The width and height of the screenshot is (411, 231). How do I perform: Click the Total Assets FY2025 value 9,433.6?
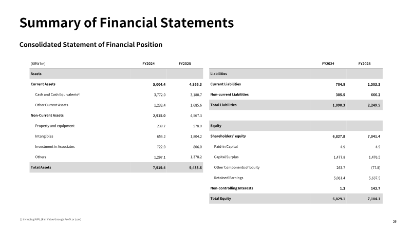click(x=196, y=168)
